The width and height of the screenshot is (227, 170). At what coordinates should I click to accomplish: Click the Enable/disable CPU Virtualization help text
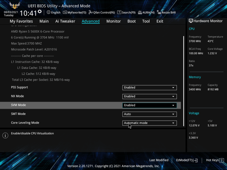[x=32, y=133]
